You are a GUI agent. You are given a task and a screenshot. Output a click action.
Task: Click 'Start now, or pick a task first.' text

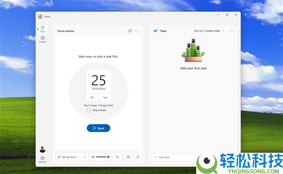pyautogui.click(x=99, y=57)
